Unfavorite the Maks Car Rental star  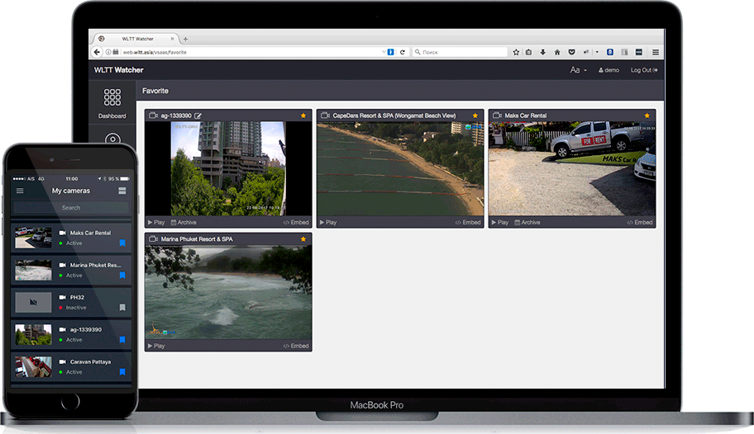point(647,116)
